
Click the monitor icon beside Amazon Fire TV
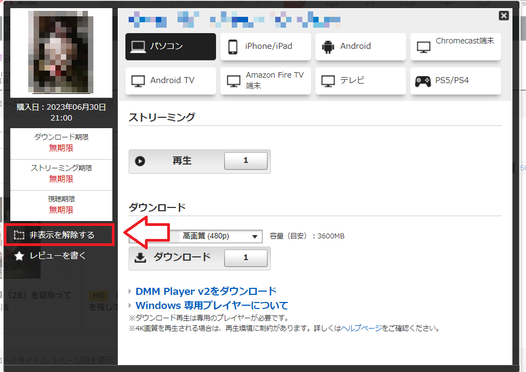click(x=233, y=81)
